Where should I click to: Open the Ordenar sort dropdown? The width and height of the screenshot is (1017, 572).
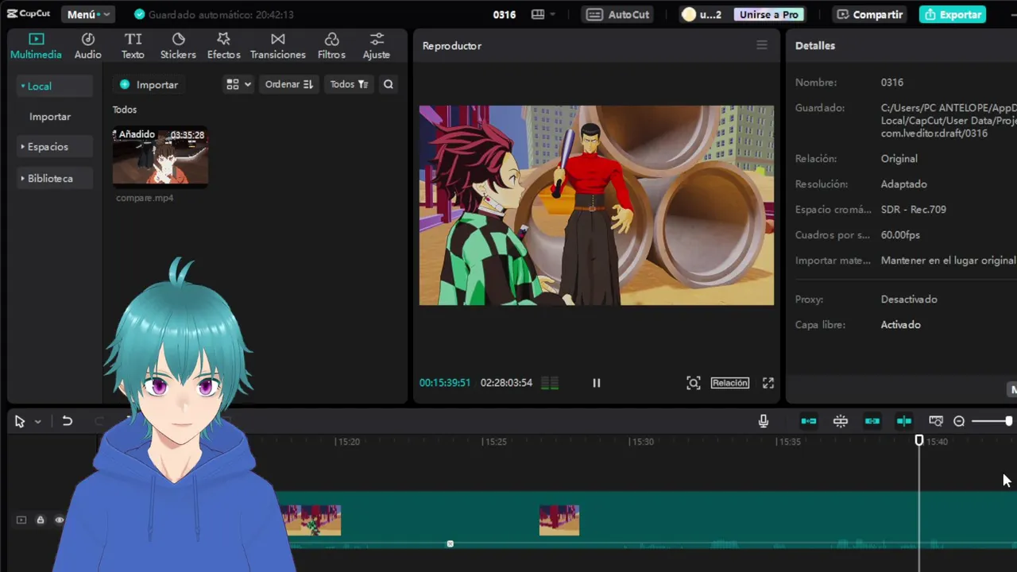point(289,84)
